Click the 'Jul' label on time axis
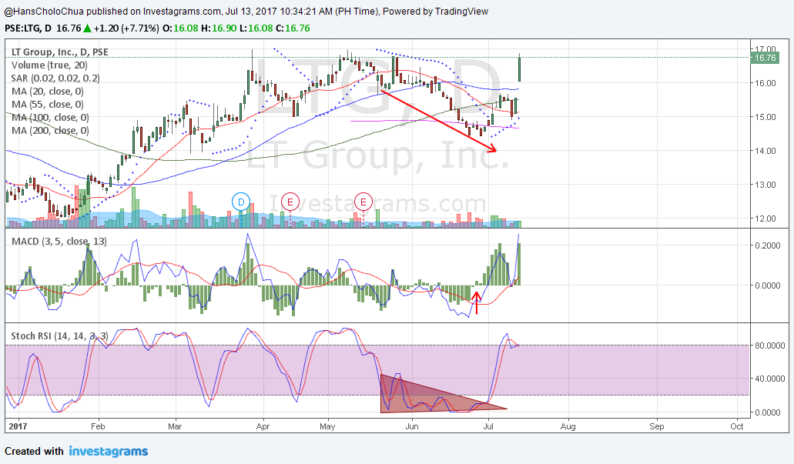 click(488, 426)
